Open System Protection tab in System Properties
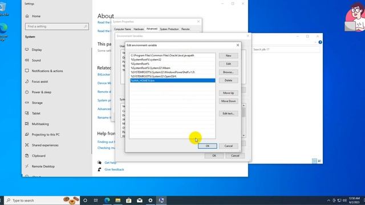 169,29
